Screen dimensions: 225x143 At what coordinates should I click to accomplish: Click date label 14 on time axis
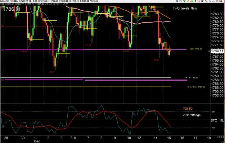156,138
